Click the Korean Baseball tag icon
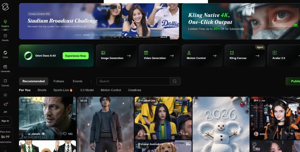Image resolution: width=300 pixels, height=152 pixels. tap(139, 144)
